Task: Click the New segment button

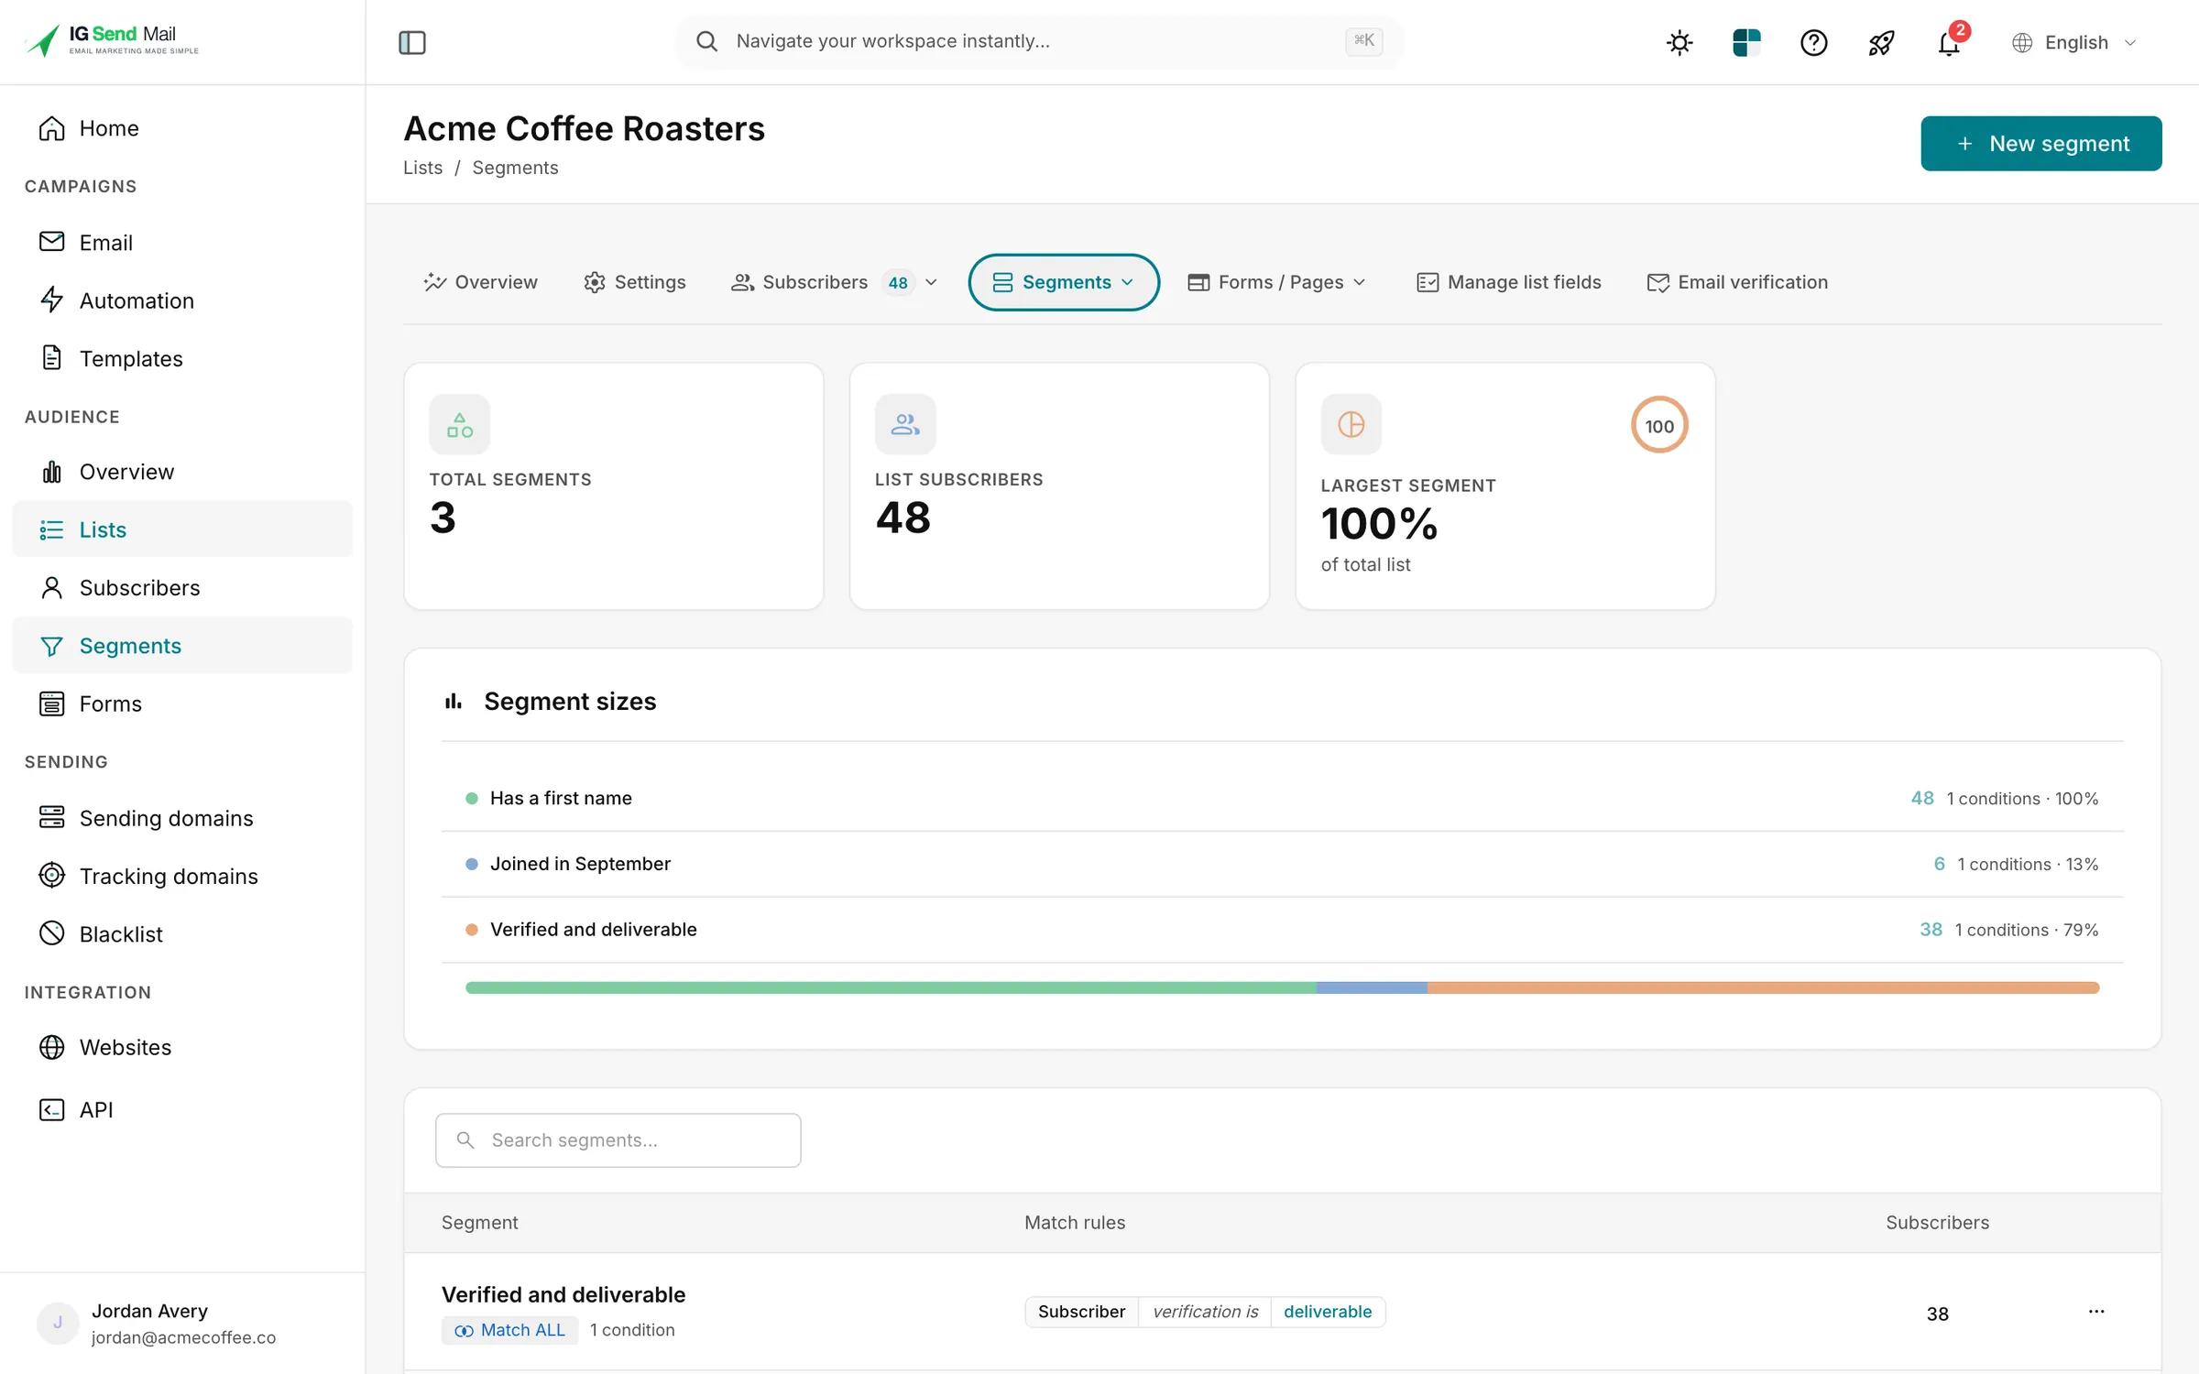Action: pyautogui.click(x=2041, y=143)
